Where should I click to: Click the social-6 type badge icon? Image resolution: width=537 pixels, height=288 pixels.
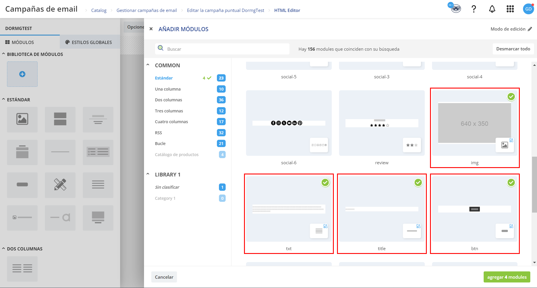click(319, 145)
